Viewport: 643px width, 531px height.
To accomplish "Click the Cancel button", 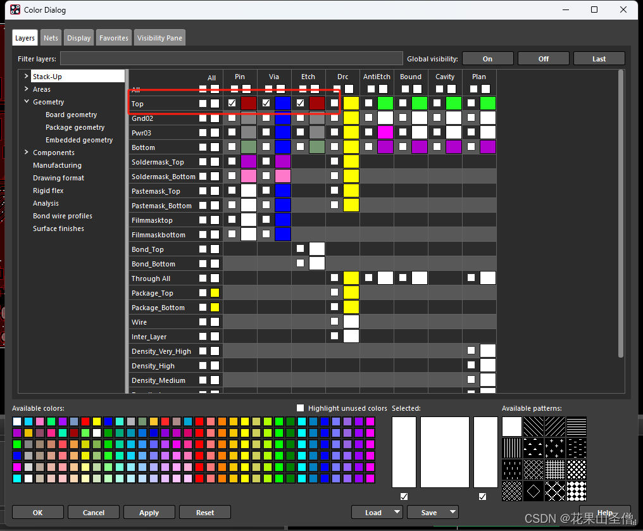I will pos(94,512).
